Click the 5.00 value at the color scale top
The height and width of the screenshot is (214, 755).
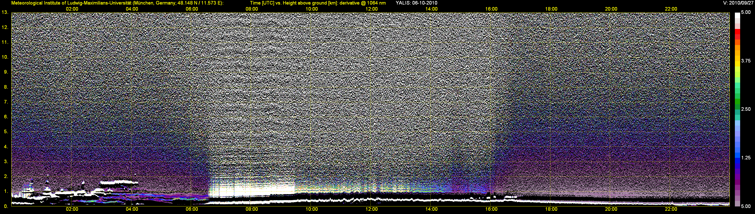click(x=746, y=12)
